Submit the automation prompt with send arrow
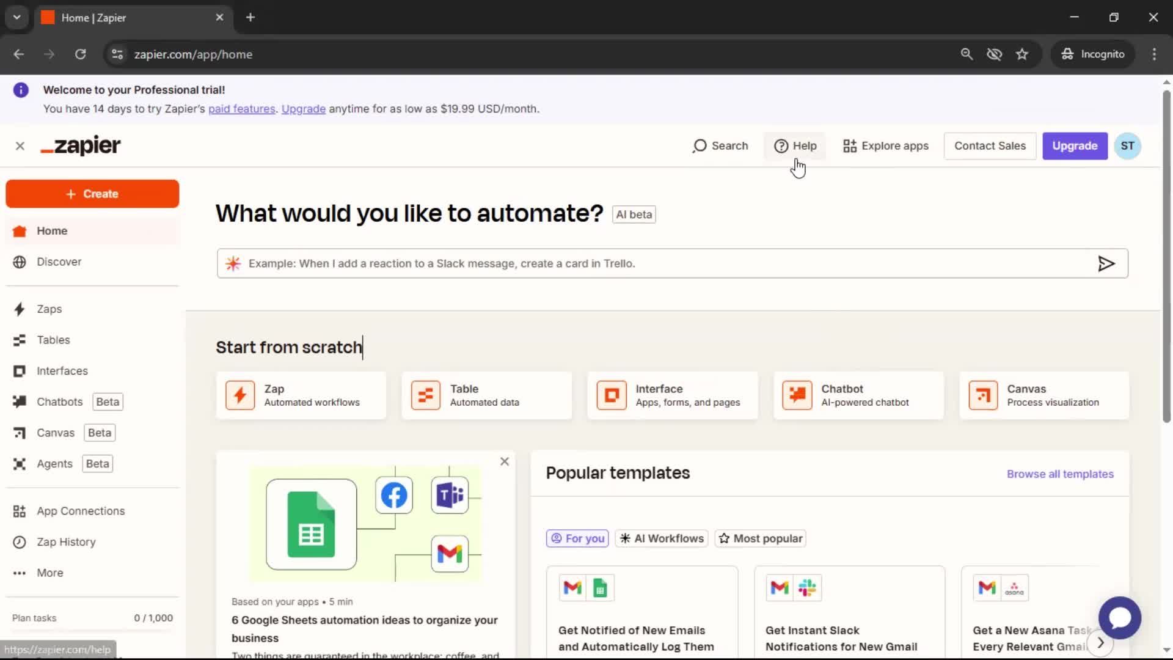Viewport: 1173px width, 660px height. 1106,263
